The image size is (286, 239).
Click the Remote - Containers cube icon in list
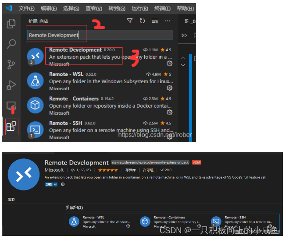[35, 105]
